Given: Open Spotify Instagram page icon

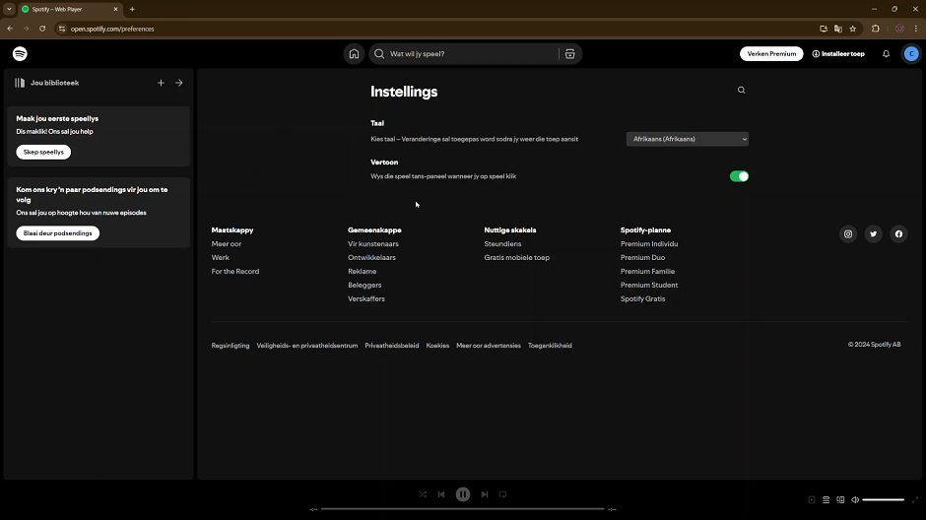Looking at the screenshot, I should coord(848,233).
